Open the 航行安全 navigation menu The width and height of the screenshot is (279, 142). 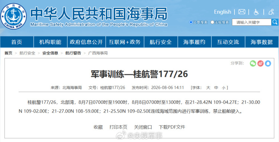(161, 42)
